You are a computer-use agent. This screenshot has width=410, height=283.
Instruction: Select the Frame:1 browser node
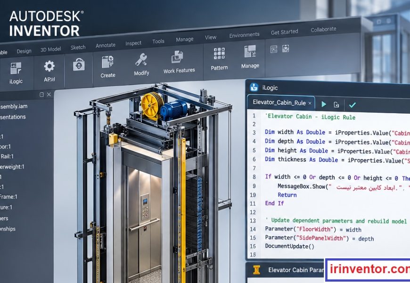[x=8, y=197]
